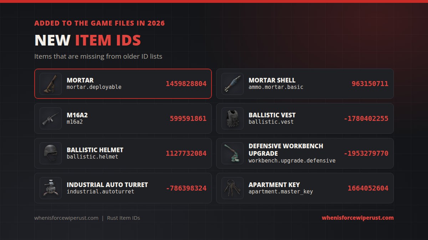
Task: Select the Ballistic Vest ID -1780402255
Action: (x=366, y=119)
